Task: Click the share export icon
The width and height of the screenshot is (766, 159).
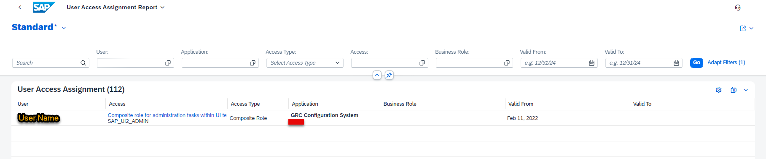Action: 743,28
